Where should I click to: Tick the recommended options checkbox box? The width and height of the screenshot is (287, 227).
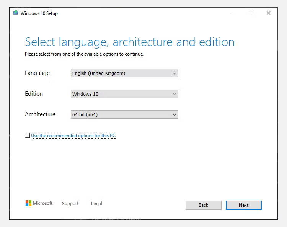(x=27, y=136)
